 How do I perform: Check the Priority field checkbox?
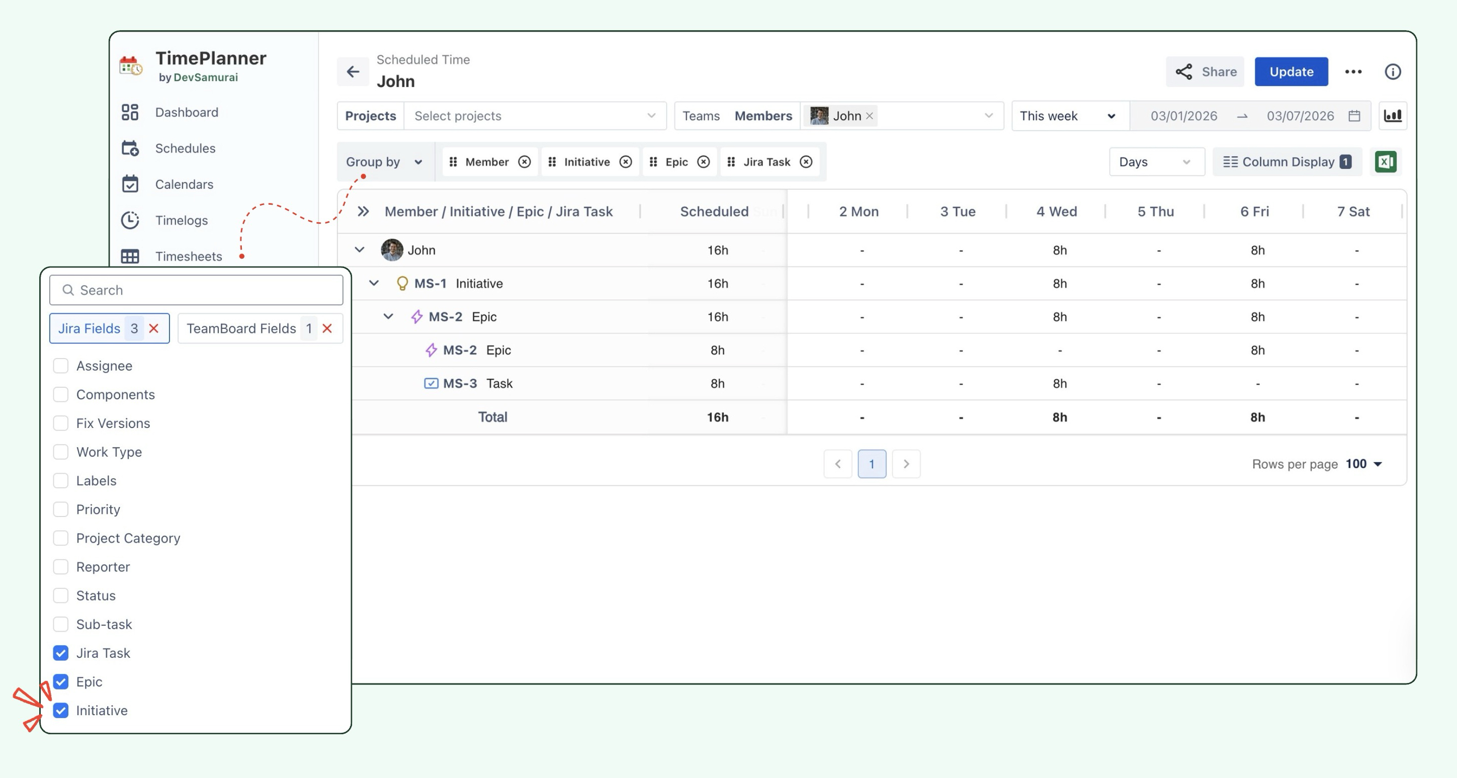coord(60,509)
